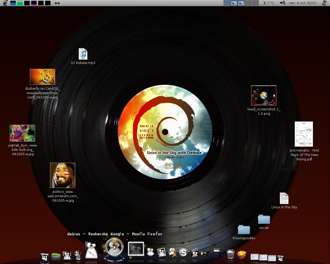Click the double-arrow network applet icon
Image resolution: width=330 pixels, height=264 pixels.
click(x=57, y=3)
